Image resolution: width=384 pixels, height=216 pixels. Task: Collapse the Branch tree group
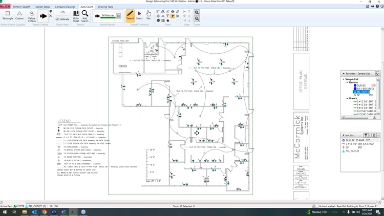pyautogui.click(x=347, y=98)
